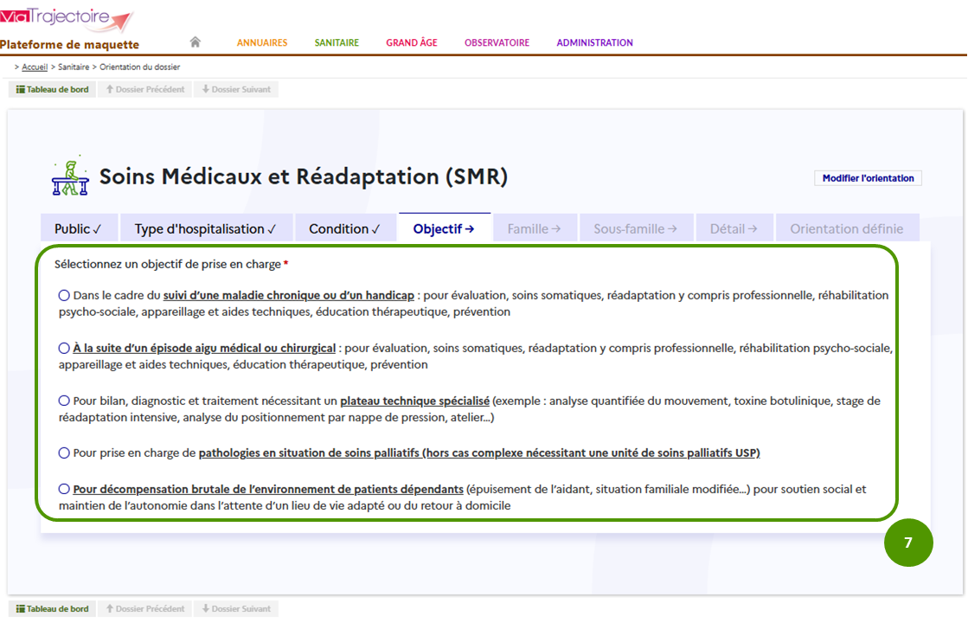Click the Soins Médicaux et Réadaptation heading
Screen dimensions: 968x623
304,177
